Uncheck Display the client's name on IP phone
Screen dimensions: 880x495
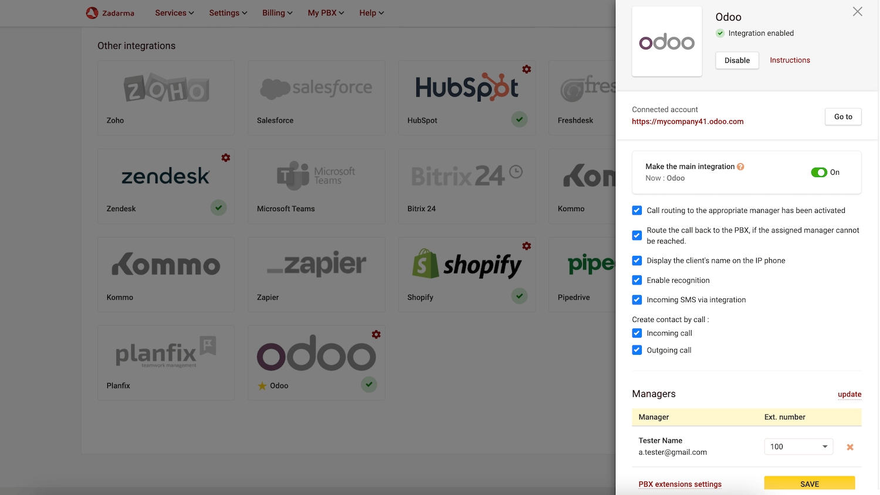(x=637, y=260)
